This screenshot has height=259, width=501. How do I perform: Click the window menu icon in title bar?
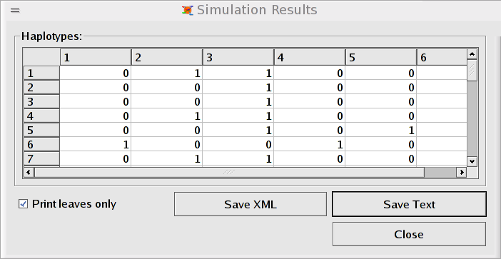point(15,11)
